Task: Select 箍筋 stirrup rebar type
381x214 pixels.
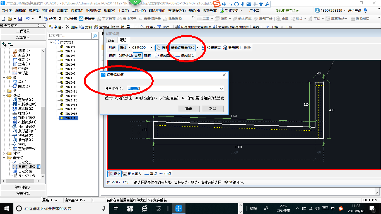Action: [147, 55]
